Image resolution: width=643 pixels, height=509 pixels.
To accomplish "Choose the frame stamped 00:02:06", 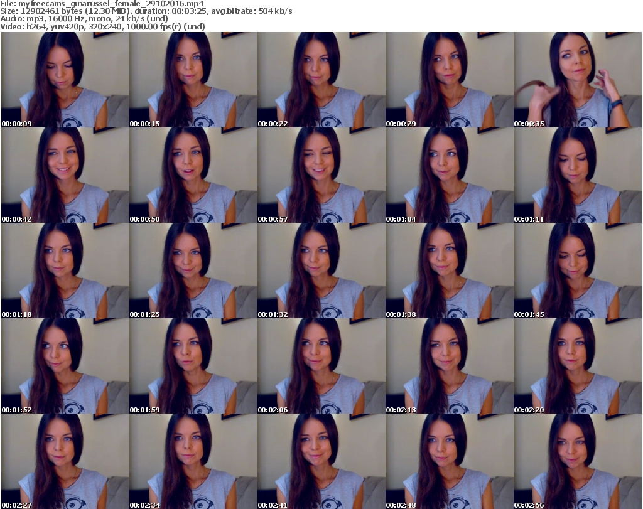I will click(321, 366).
